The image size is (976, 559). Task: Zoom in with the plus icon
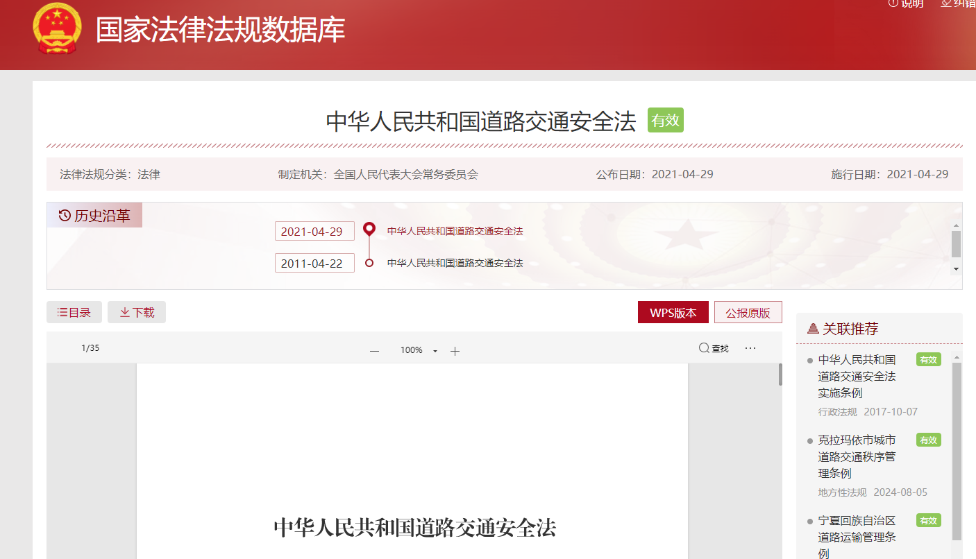[x=455, y=351]
